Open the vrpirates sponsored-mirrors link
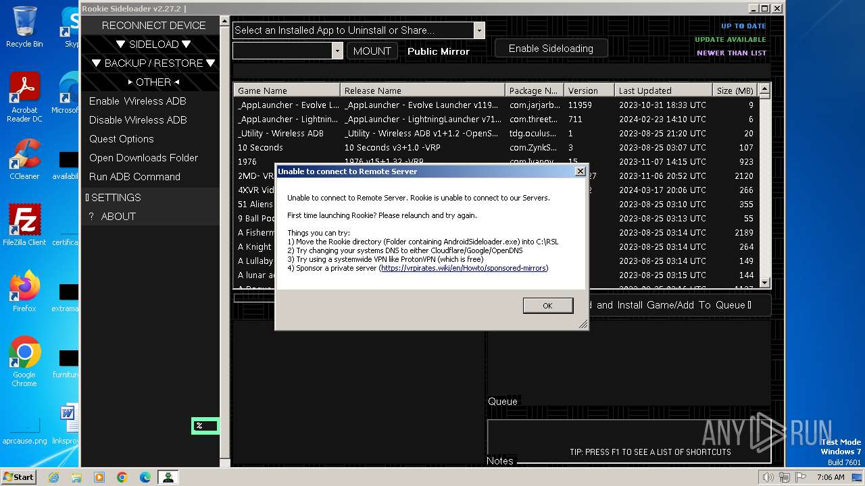The height and width of the screenshot is (486, 865). [x=464, y=268]
